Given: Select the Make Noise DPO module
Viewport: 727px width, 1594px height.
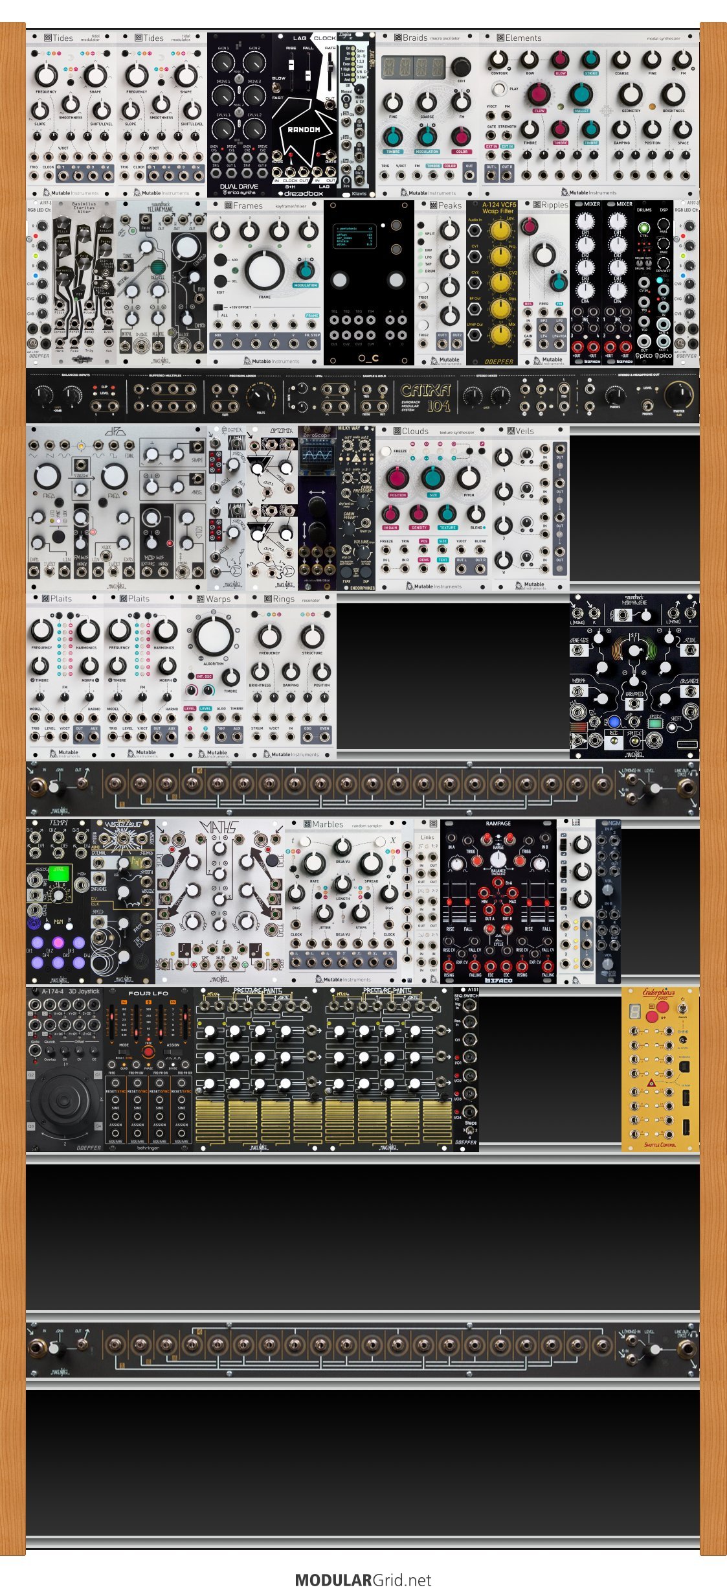Looking at the screenshot, I should [x=117, y=508].
